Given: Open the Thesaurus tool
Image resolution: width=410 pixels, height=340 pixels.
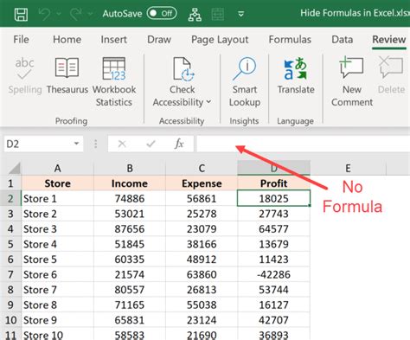Looking at the screenshot, I should tap(67, 75).
